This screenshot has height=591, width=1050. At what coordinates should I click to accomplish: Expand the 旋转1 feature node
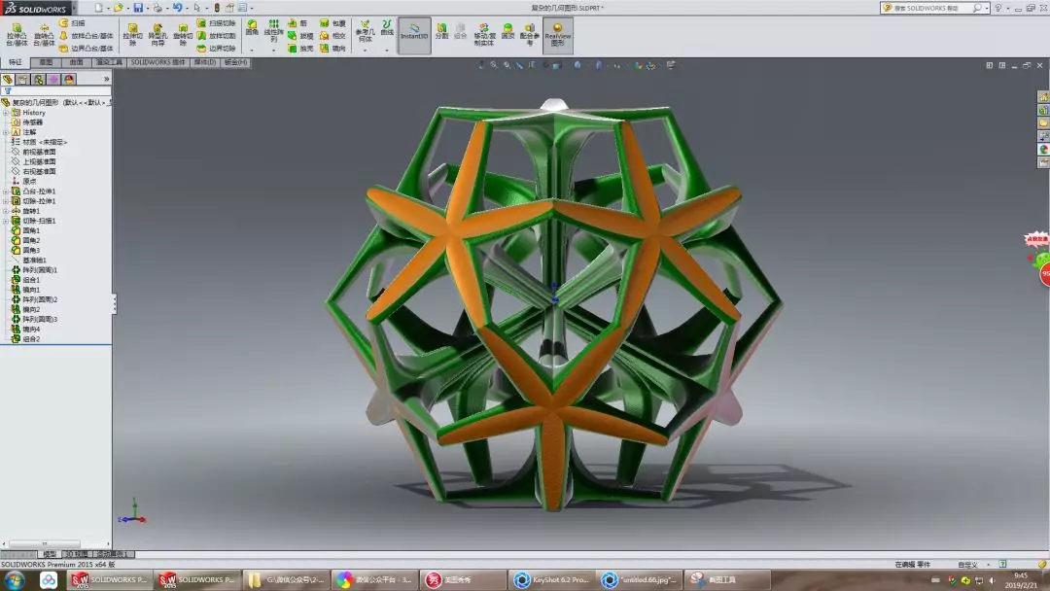[6, 211]
